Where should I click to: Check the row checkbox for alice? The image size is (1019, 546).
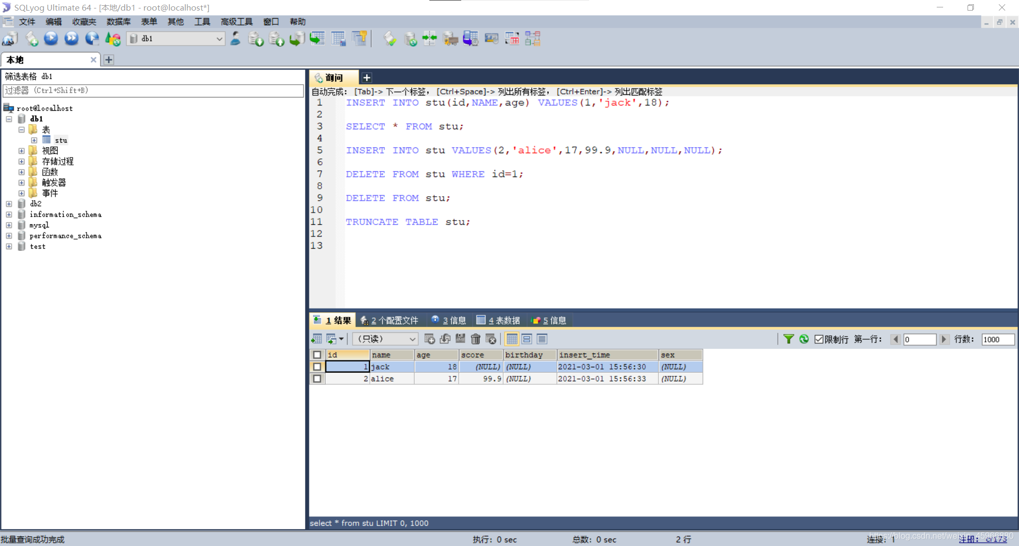317,379
